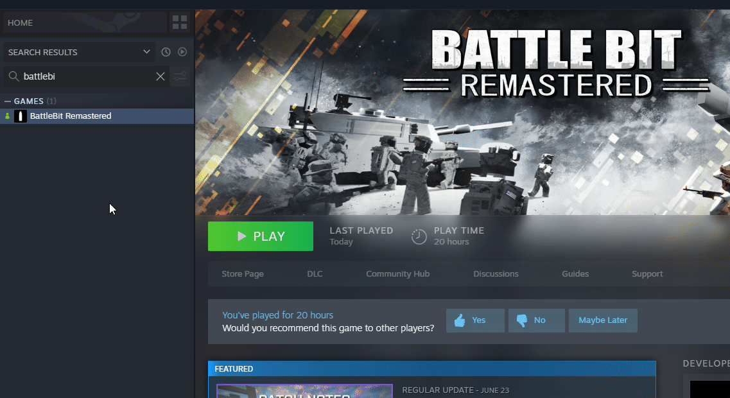Click the recent activity clock icon
The width and height of the screenshot is (730, 398).
coord(166,52)
